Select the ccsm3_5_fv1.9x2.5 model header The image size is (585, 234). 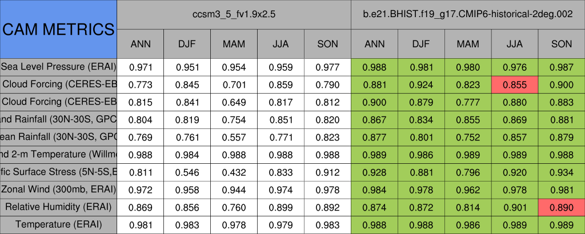(x=234, y=15)
